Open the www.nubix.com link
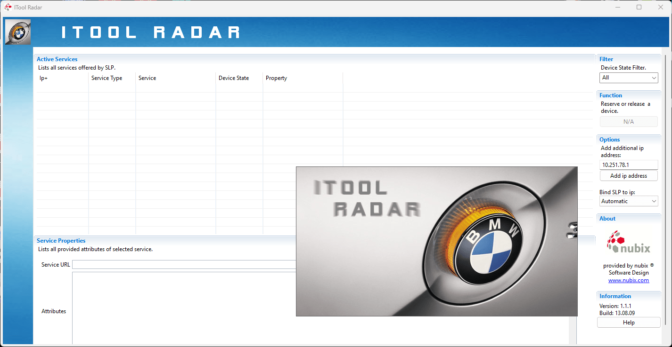Image resolution: width=672 pixels, height=347 pixels. (629, 280)
